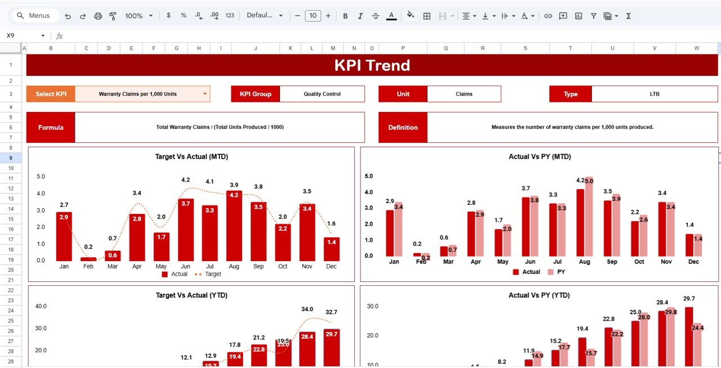Screen dimensions: 721x368
Task: Click the Print icon
Action: click(x=98, y=16)
